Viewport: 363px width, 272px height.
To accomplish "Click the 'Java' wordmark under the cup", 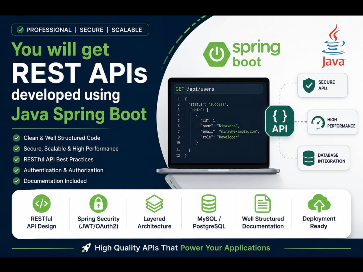I will pos(333,62).
